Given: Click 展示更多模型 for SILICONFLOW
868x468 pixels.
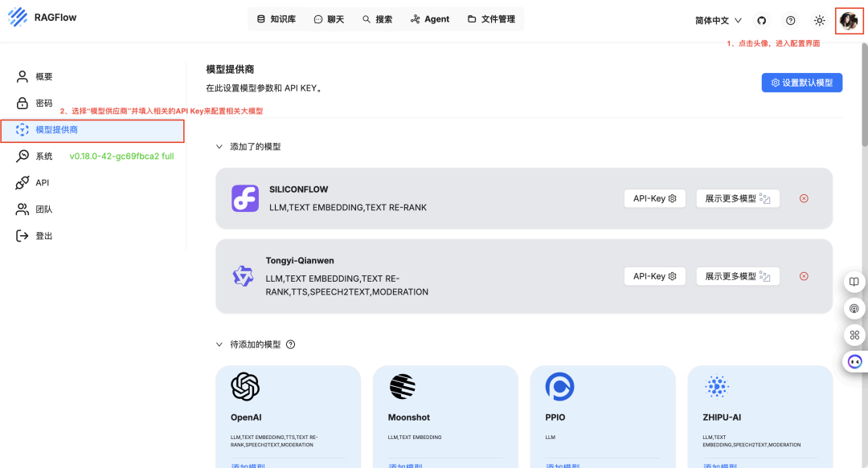Looking at the screenshot, I should pos(738,198).
